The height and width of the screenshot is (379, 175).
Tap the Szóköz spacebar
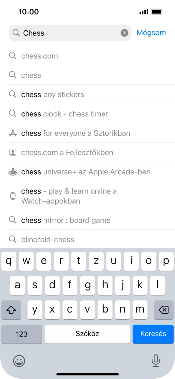tap(87, 334)
